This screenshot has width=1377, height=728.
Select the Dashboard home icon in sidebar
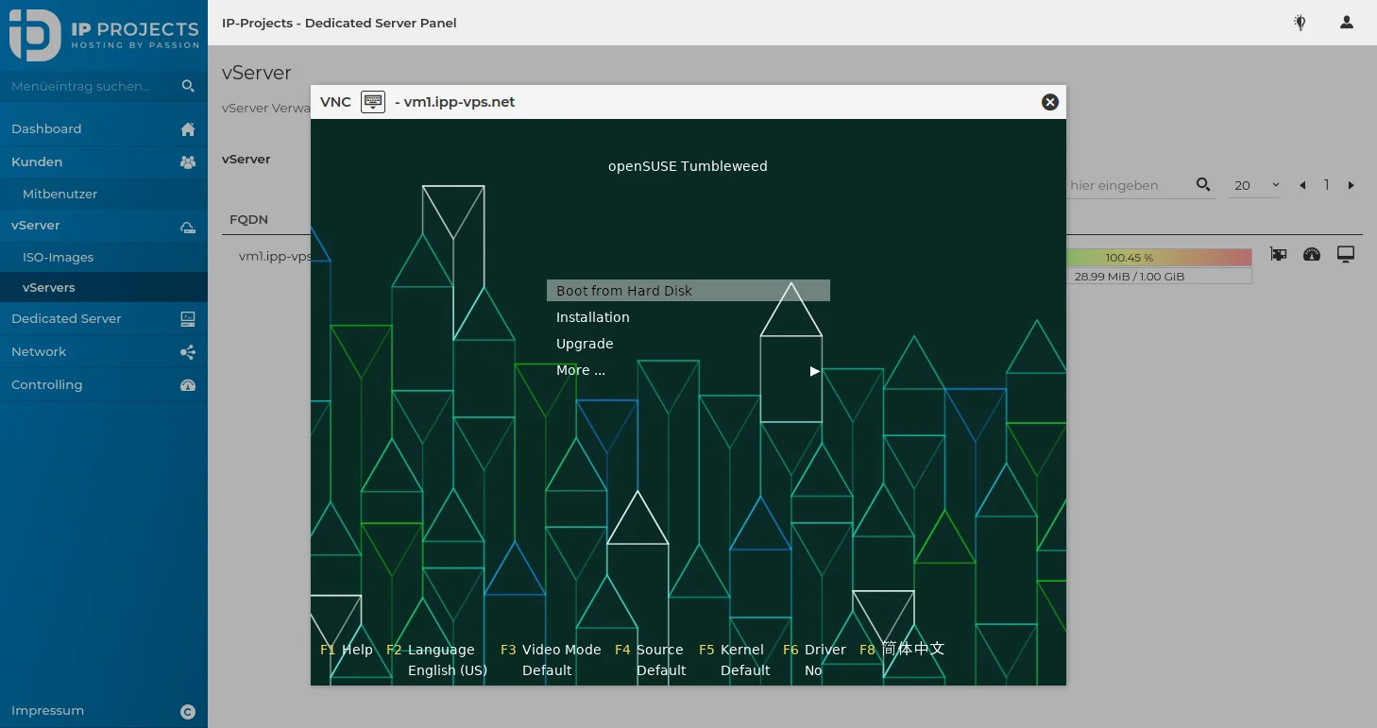pos(188,128)
